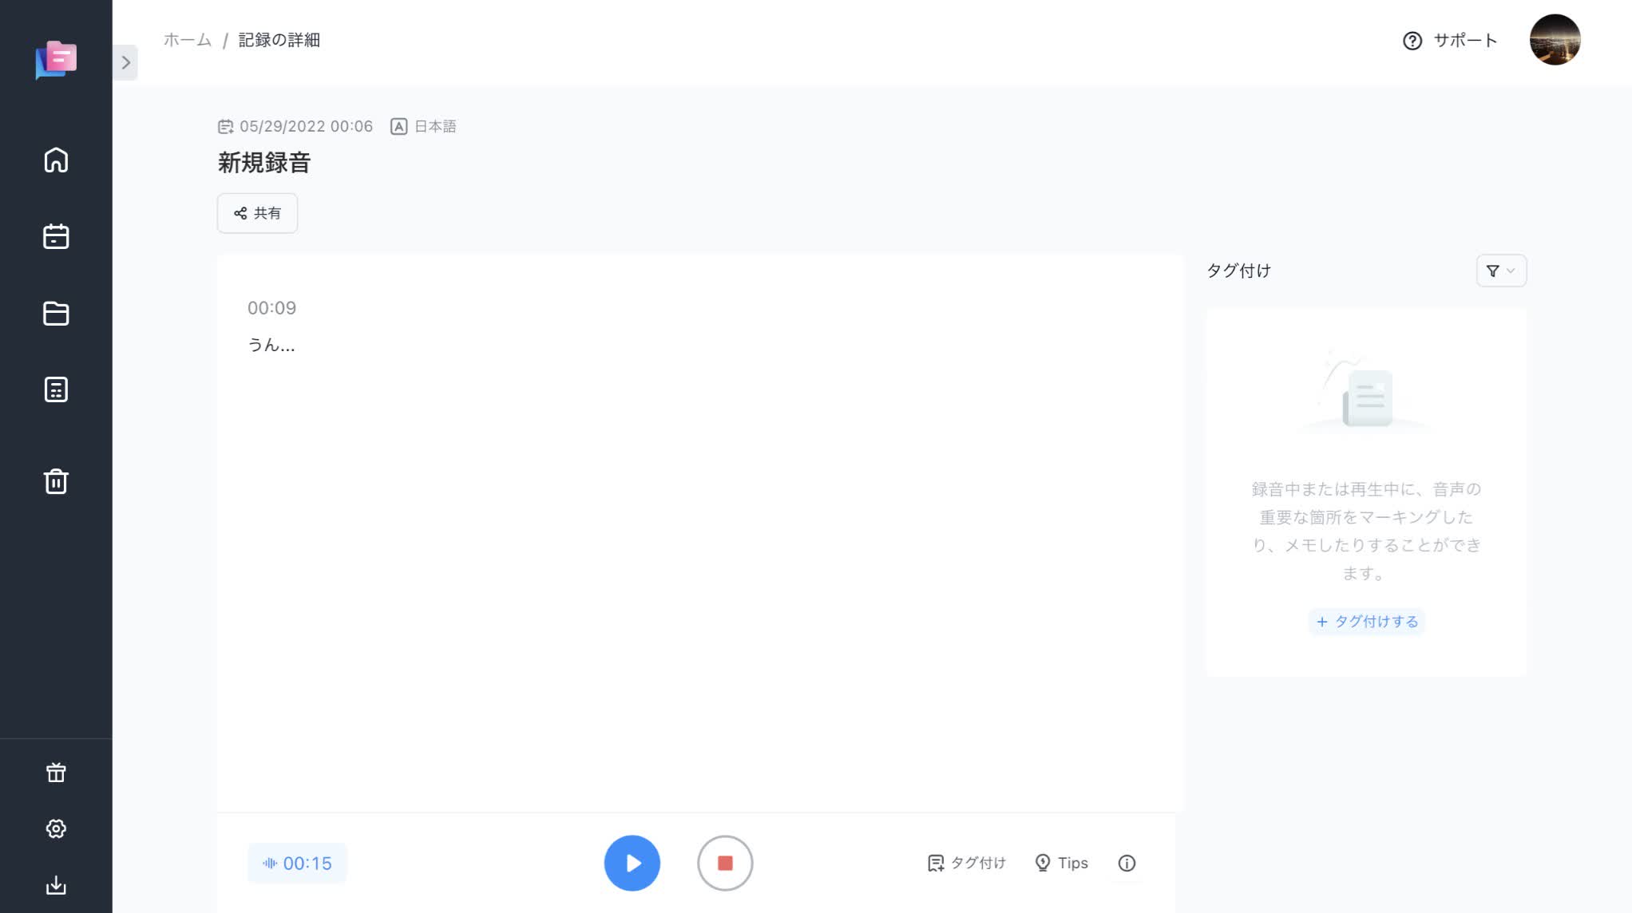Open the gift icon in sidebar
This screenshot has width=1632, height=913.
coord(56,773)
